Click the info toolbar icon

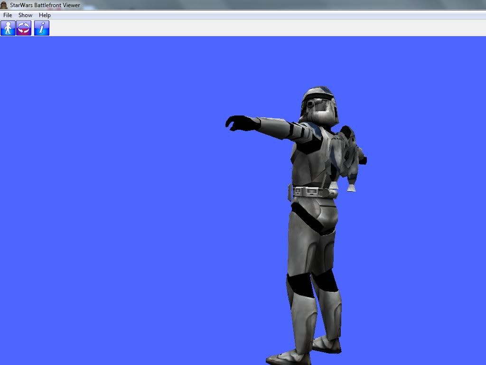coord(42,28)
